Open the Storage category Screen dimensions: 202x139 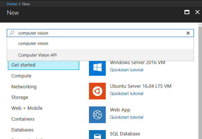click(20, 97)
